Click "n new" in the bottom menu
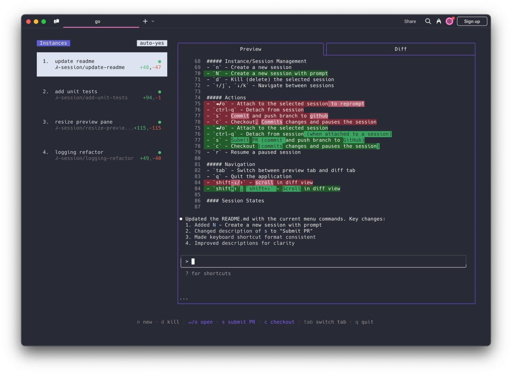512x374 pixels. [x=144, y=322]
